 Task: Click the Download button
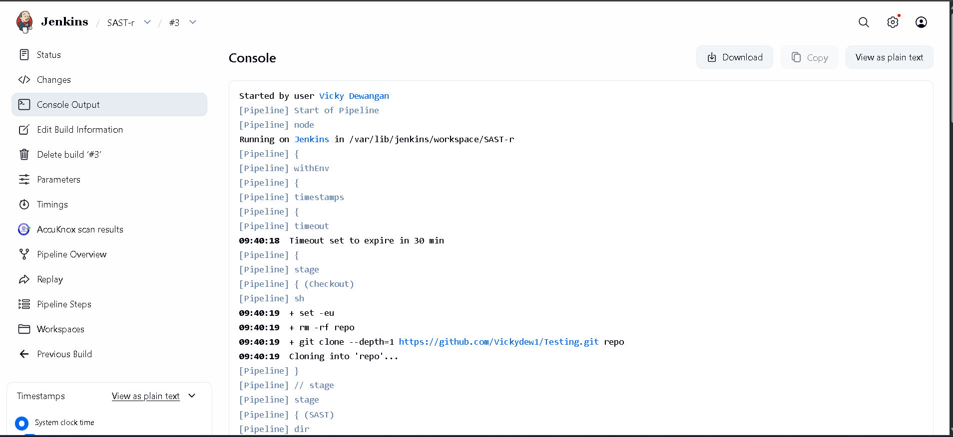tap(735, 57)
